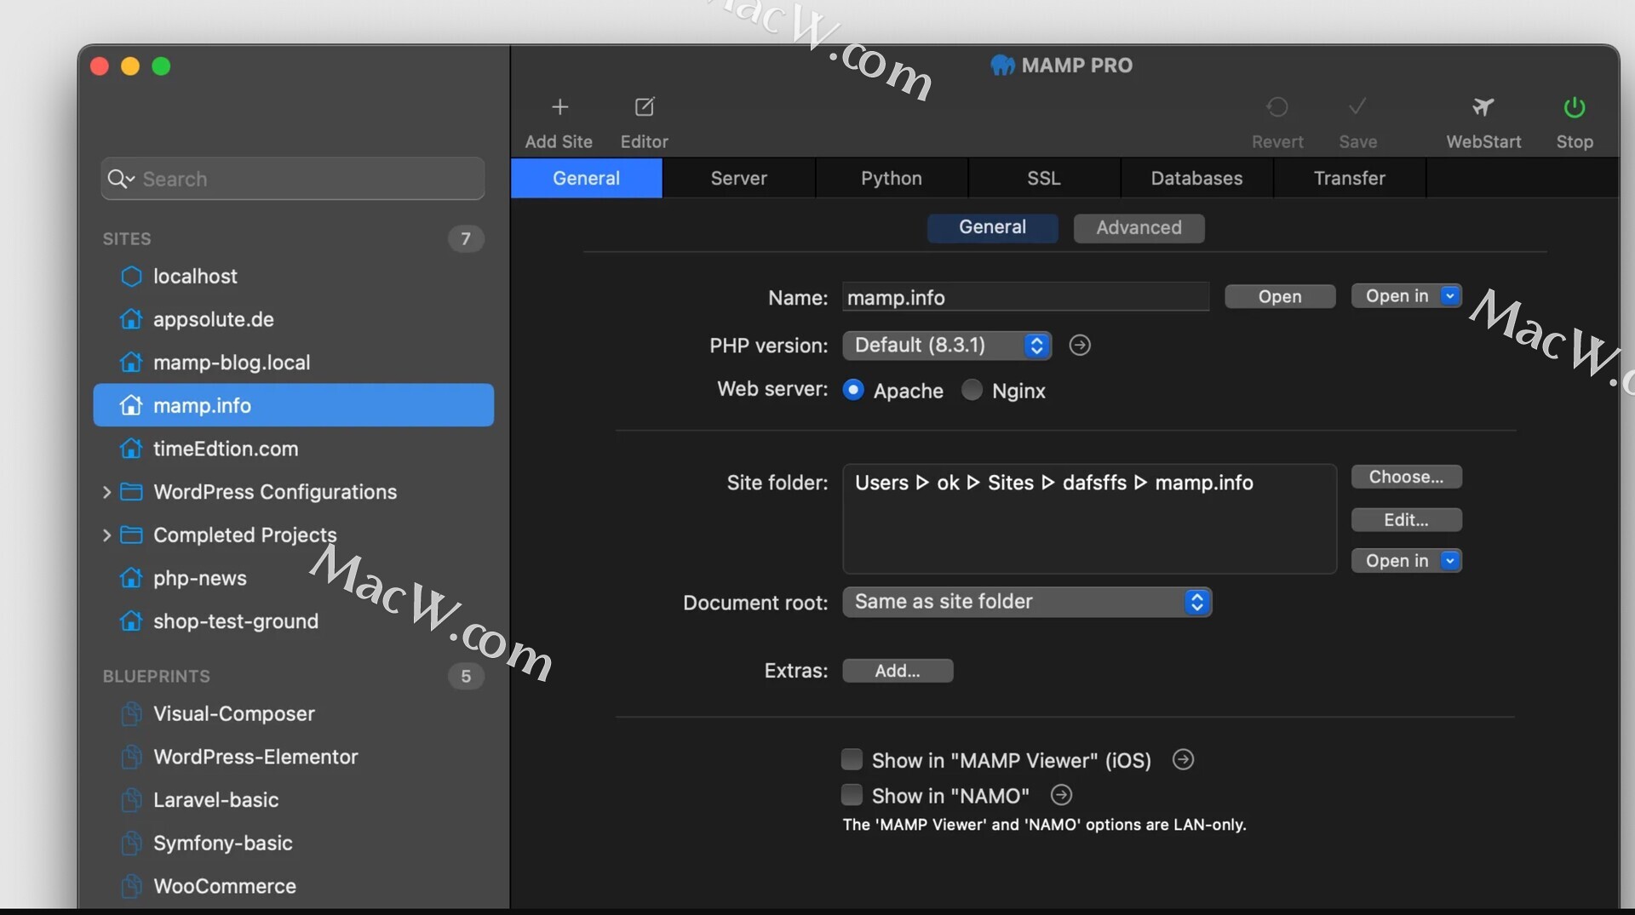Open the SSL tab
1635x915 pixels.
point(1044,178)
